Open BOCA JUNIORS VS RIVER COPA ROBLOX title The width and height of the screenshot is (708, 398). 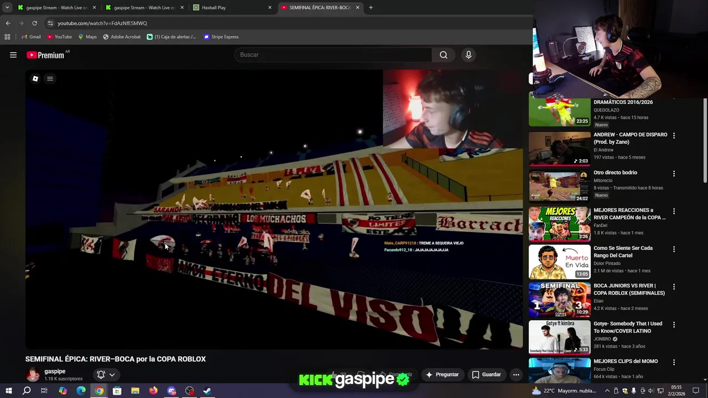coord(629,289)
